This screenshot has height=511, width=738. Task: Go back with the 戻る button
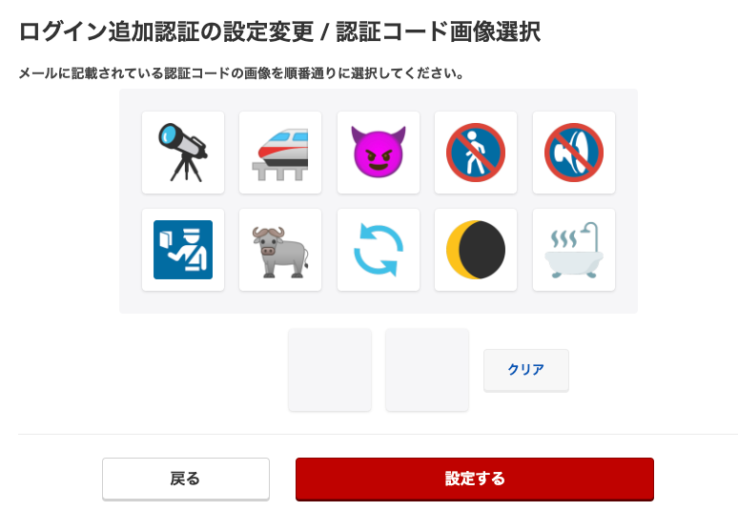(x=186, y=479)
